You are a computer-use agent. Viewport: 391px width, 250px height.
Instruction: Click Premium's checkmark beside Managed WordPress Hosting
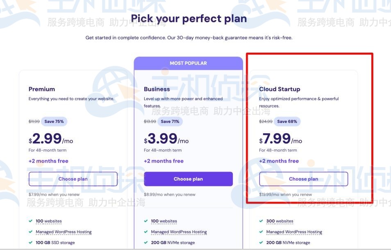(x=31, y=232)
